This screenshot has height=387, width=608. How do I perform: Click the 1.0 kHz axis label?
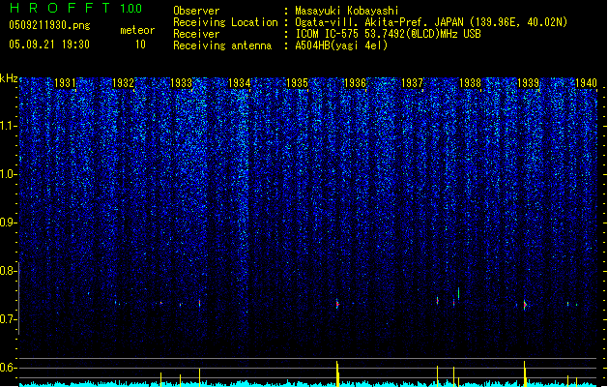click(9, 174)
